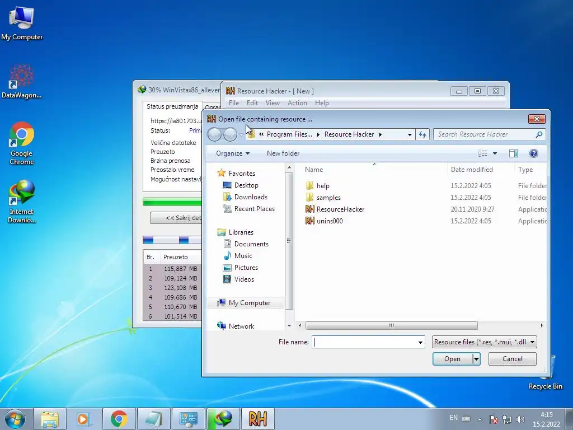Expand the view options dropdown arrow

(495, 153)
